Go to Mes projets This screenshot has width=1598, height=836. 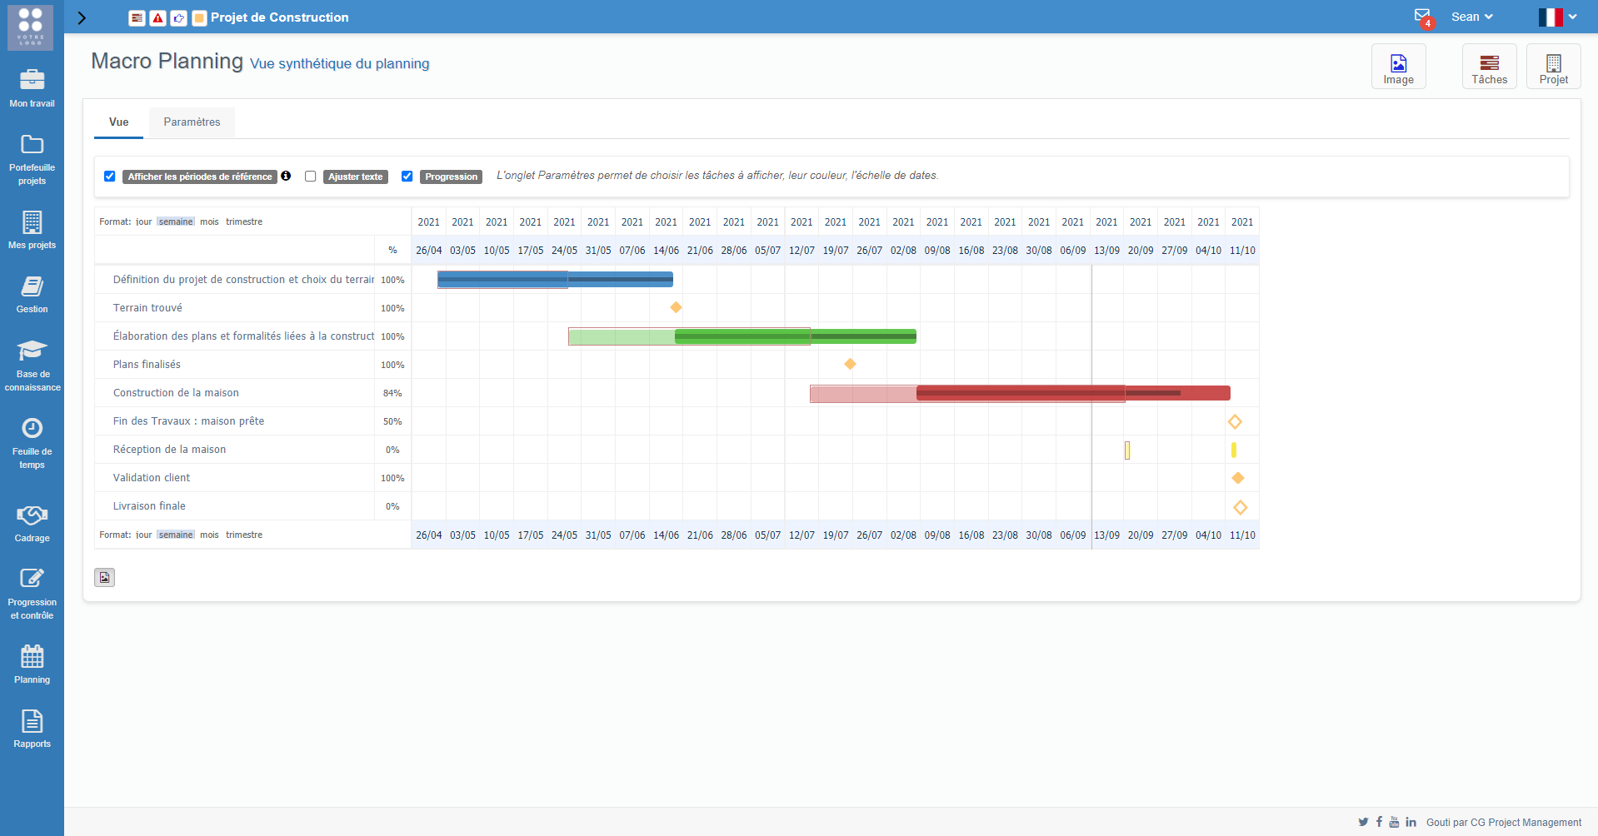(x=32, y=229)
